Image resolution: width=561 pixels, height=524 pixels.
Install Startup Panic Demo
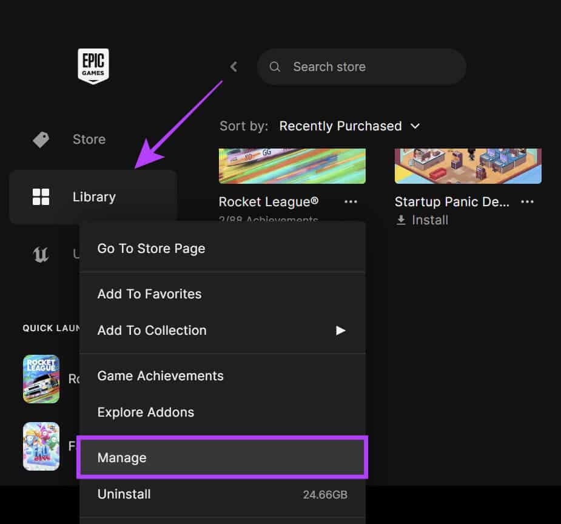click(x=422, y=220)
